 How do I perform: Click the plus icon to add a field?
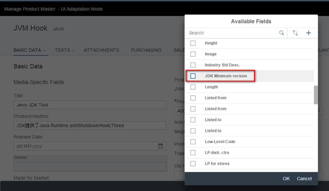click(308, 33)
